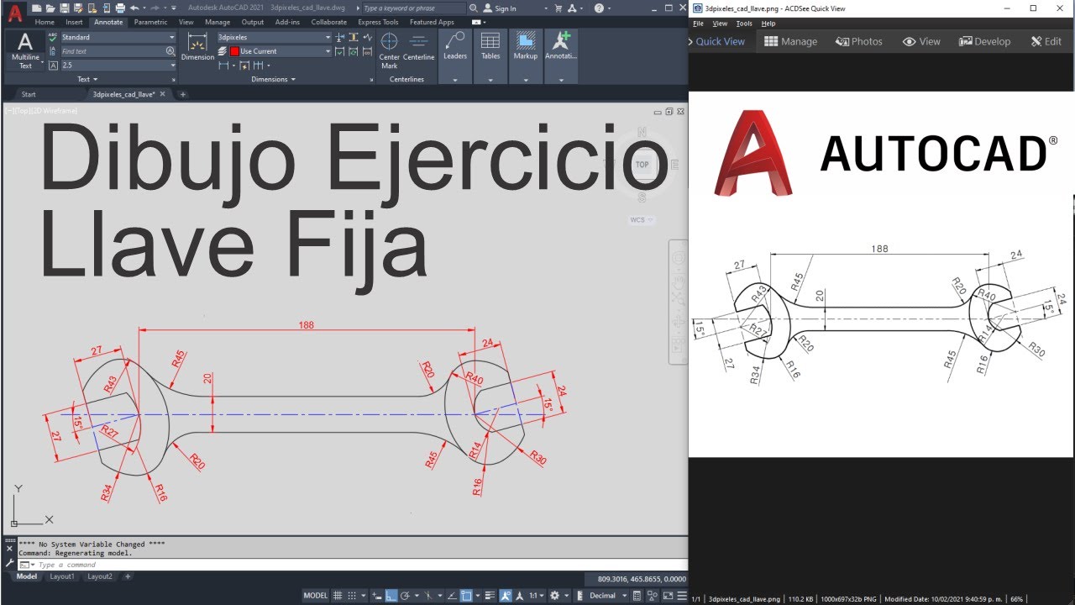Switch to the Layout1 tab
Viewport: 1075px width, 605px height.
(x=61, y=576)
